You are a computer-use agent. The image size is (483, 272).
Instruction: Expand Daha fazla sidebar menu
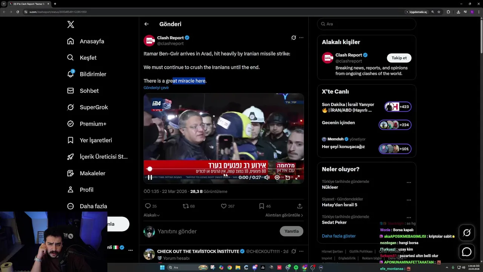click(87, 206)
